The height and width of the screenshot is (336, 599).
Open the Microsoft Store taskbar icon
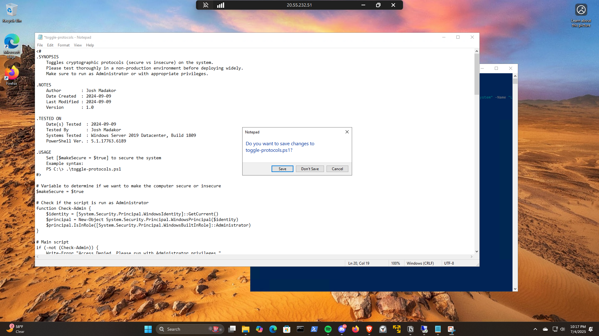tap(287, 329)
